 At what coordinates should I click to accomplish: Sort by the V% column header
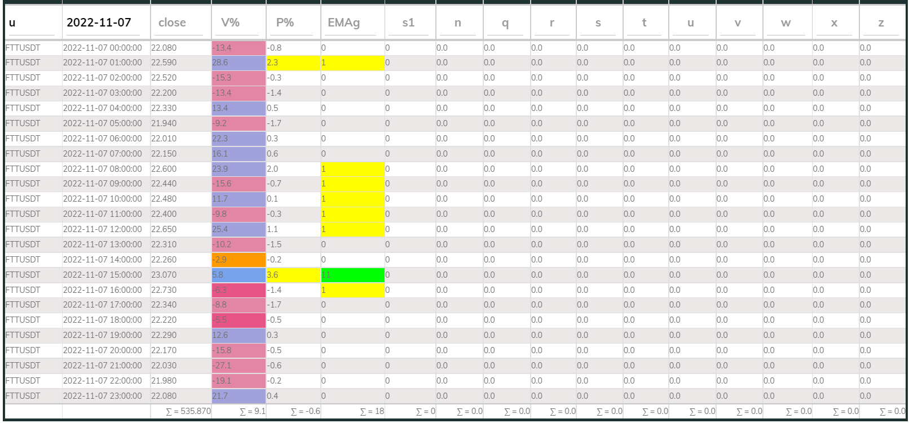pos(230,23)
